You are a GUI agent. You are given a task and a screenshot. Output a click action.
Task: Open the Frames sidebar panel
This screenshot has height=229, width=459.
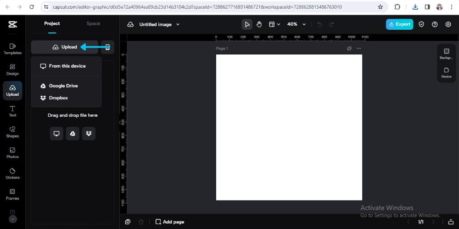pos(12,194)
